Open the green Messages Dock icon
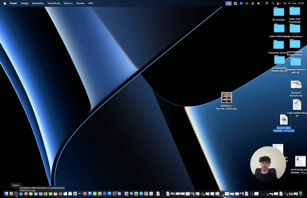 pos(31,194)
